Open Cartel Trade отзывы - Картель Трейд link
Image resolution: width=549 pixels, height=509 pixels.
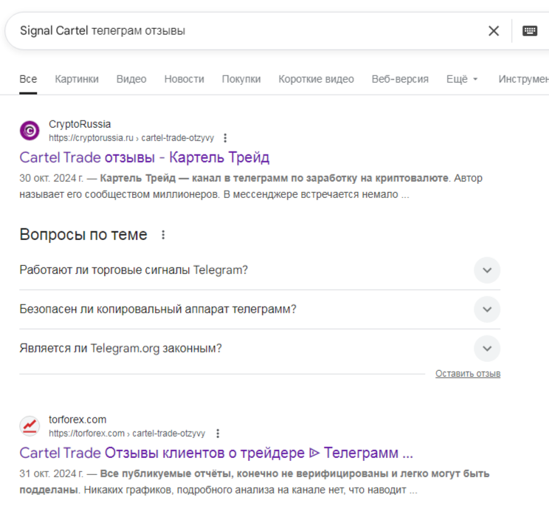[x=145, y=157]
